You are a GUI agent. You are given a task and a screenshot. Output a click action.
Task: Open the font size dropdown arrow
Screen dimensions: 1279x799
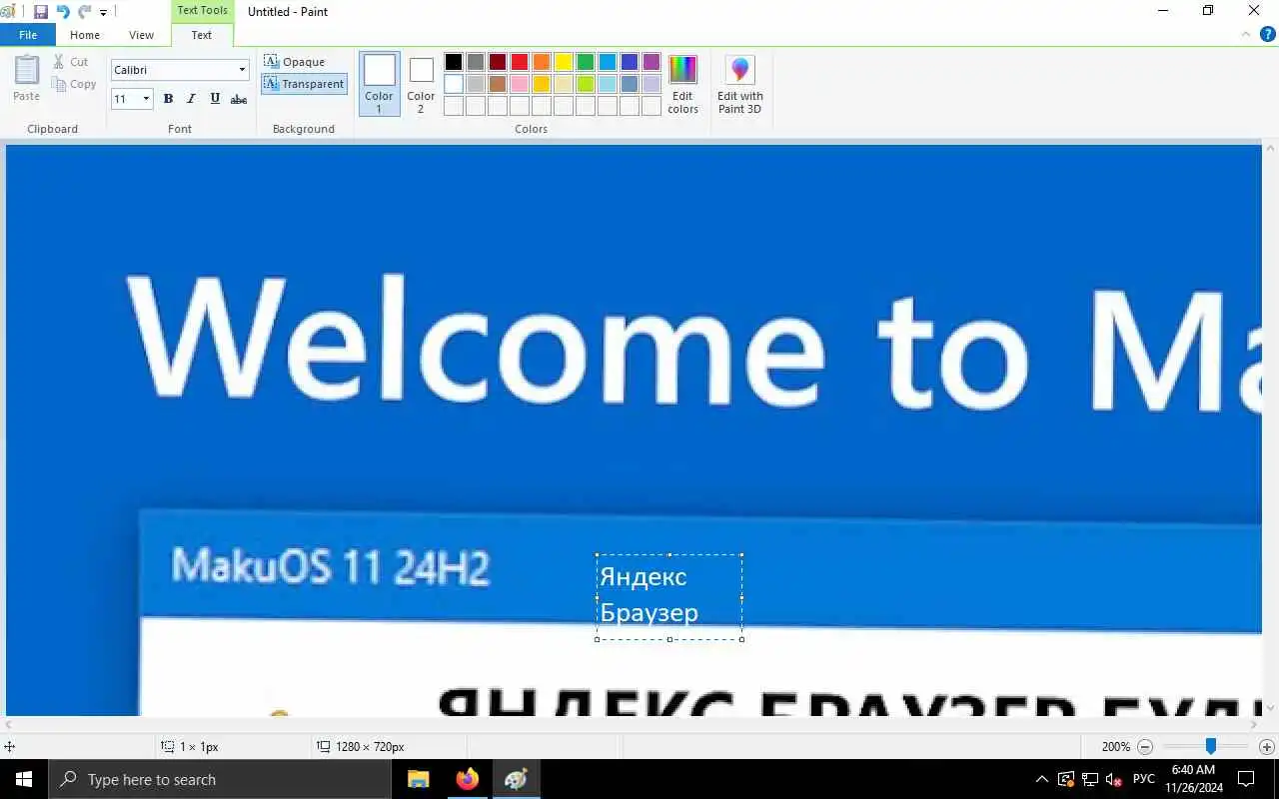[x=146, y=99]
